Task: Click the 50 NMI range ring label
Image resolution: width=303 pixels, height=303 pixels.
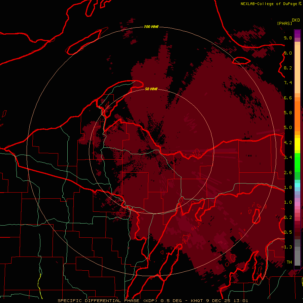Action: 151,89
